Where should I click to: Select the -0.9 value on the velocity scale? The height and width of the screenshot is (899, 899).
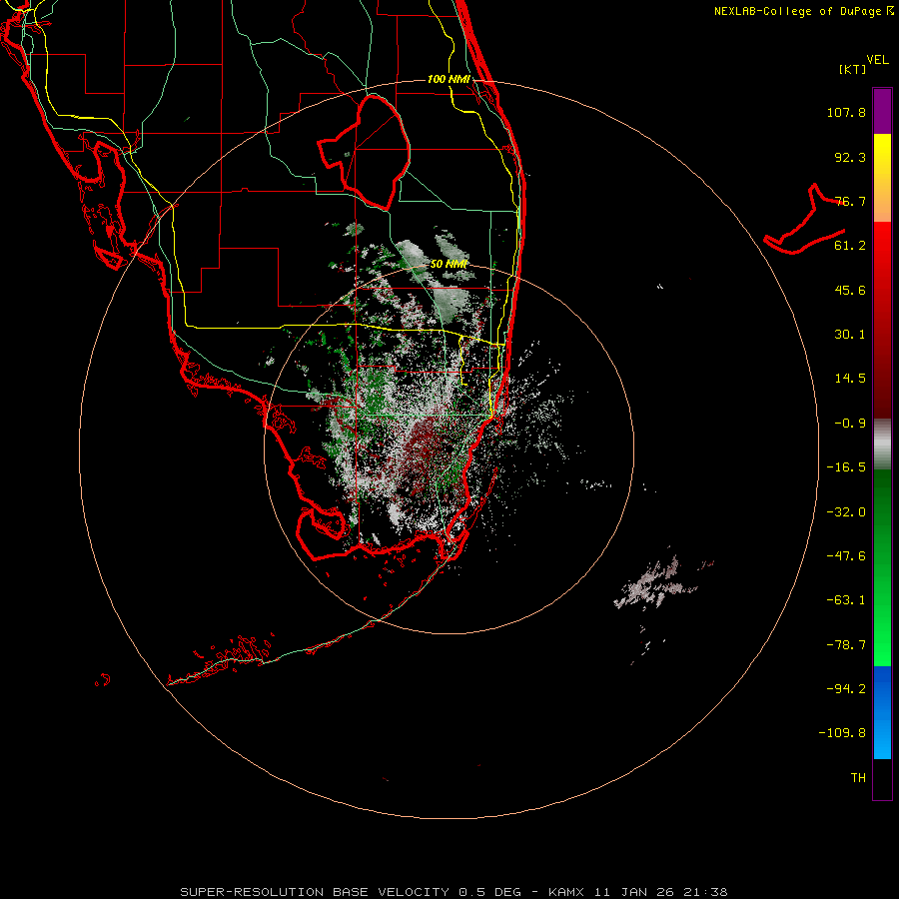(x=850, y=424)
